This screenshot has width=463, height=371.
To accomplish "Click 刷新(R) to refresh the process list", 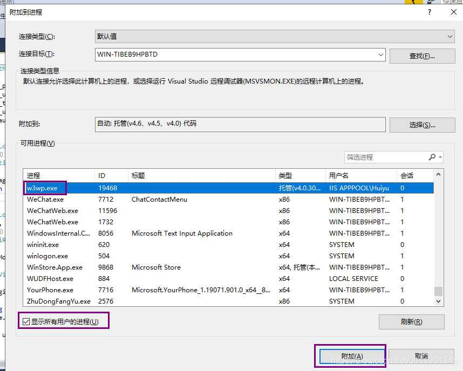I will point(412,320).
